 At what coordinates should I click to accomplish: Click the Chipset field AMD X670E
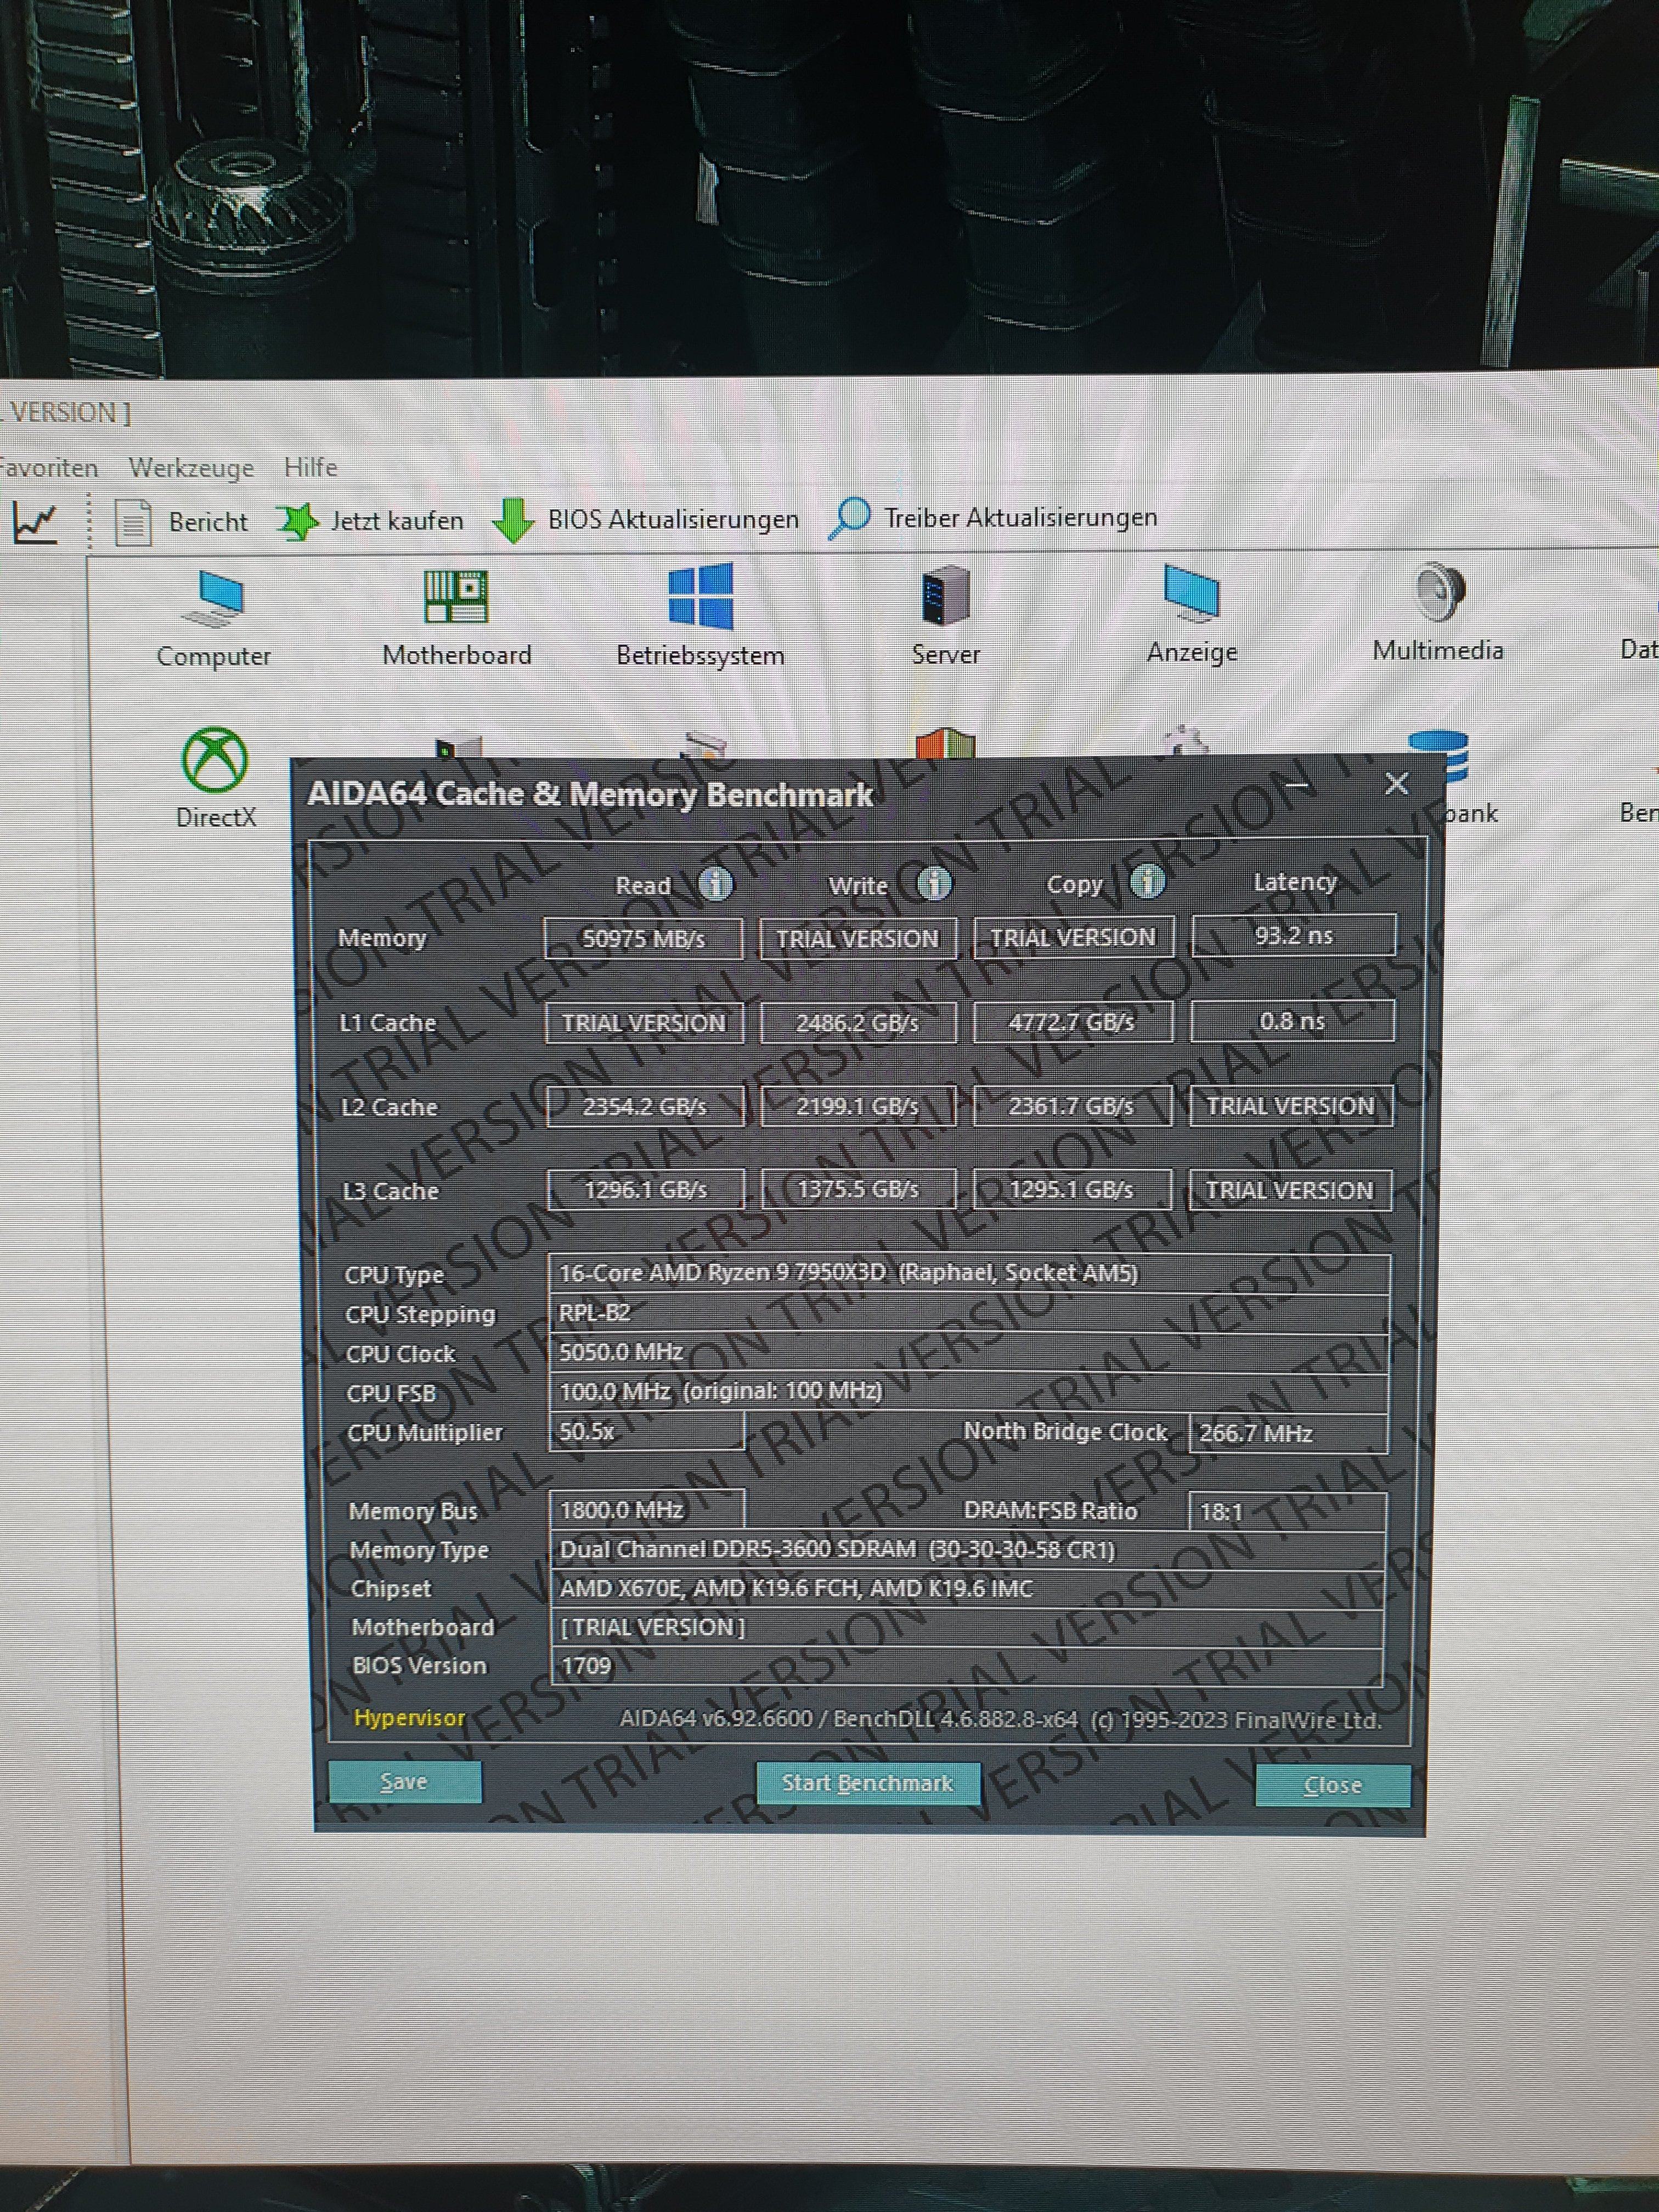(x=968, y=1589)
